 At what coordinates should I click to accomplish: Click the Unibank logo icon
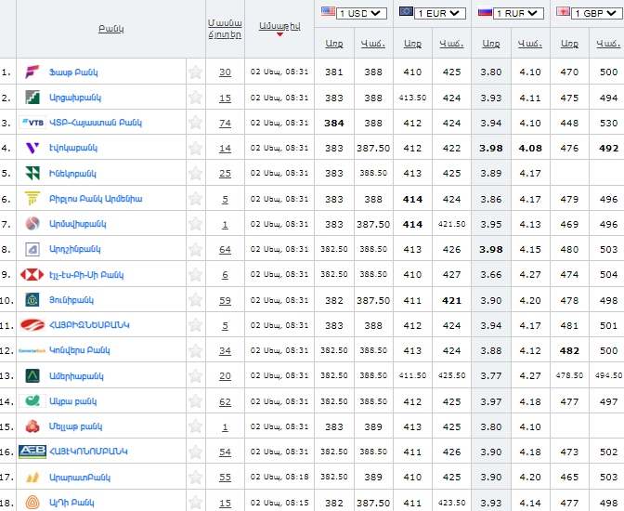pyautogui.click(x=32, y=300)
